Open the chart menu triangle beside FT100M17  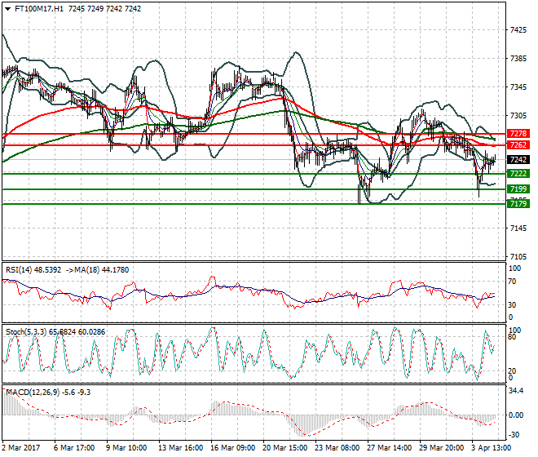(7, 9)
